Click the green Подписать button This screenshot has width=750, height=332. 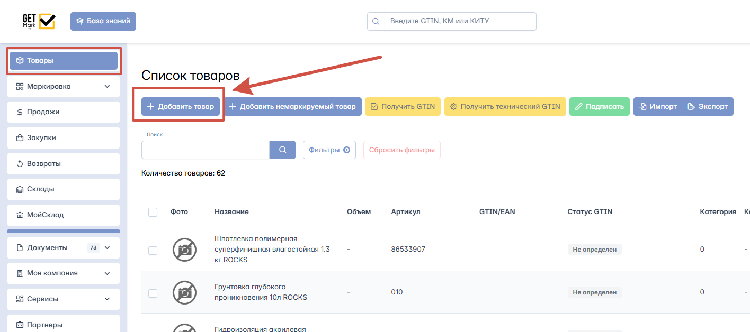(x=600, y=106)
